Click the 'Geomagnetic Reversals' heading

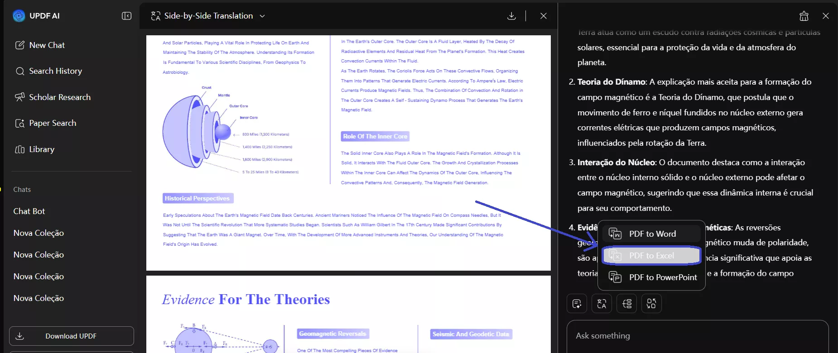pyautogui.click(x=333, y=334)
